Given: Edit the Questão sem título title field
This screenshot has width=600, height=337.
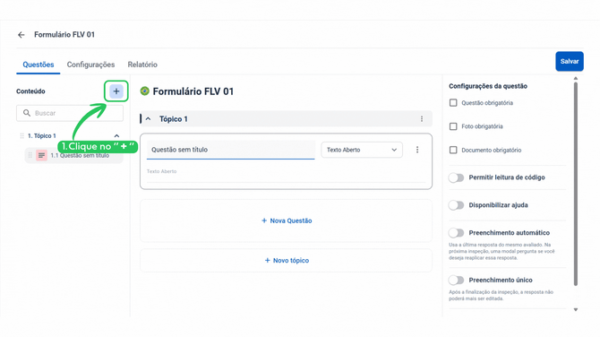Looking at the screenshot, I should [231, 150].
